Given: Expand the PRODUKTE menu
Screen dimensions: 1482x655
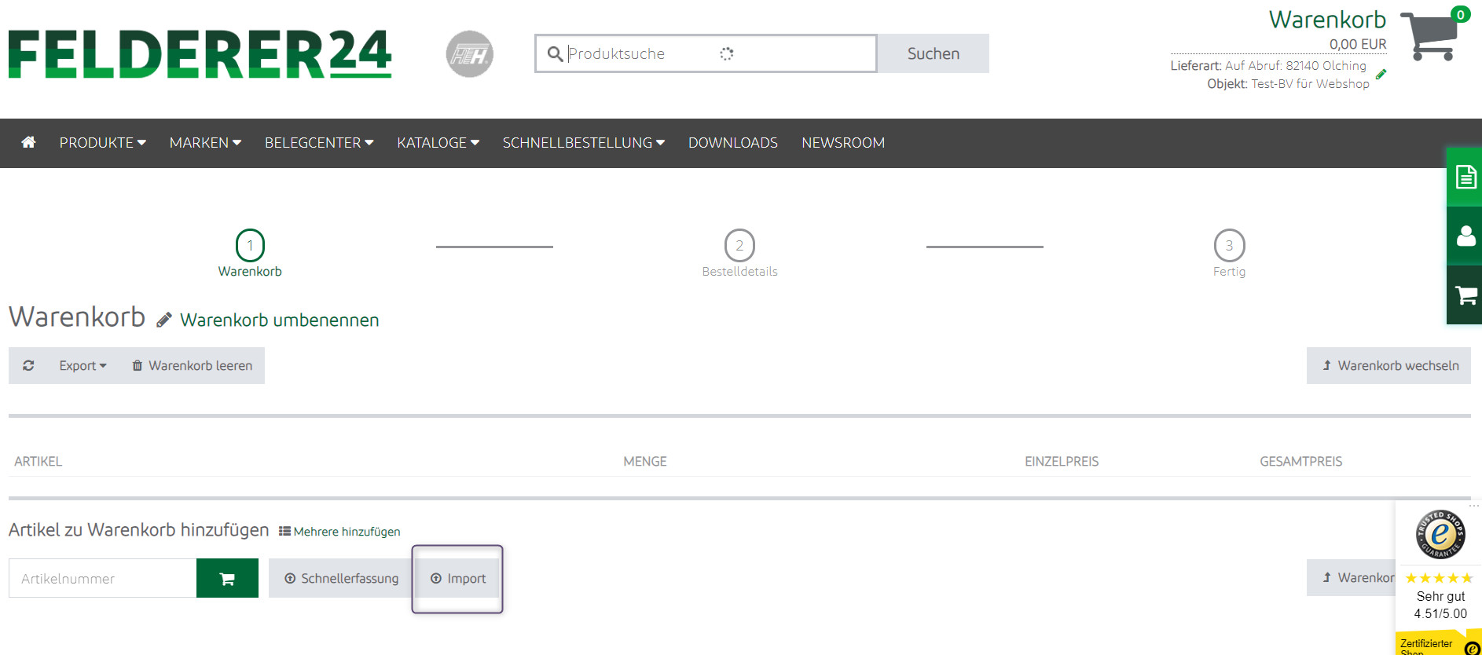Looking at the screenshot, I should (102, 143).
